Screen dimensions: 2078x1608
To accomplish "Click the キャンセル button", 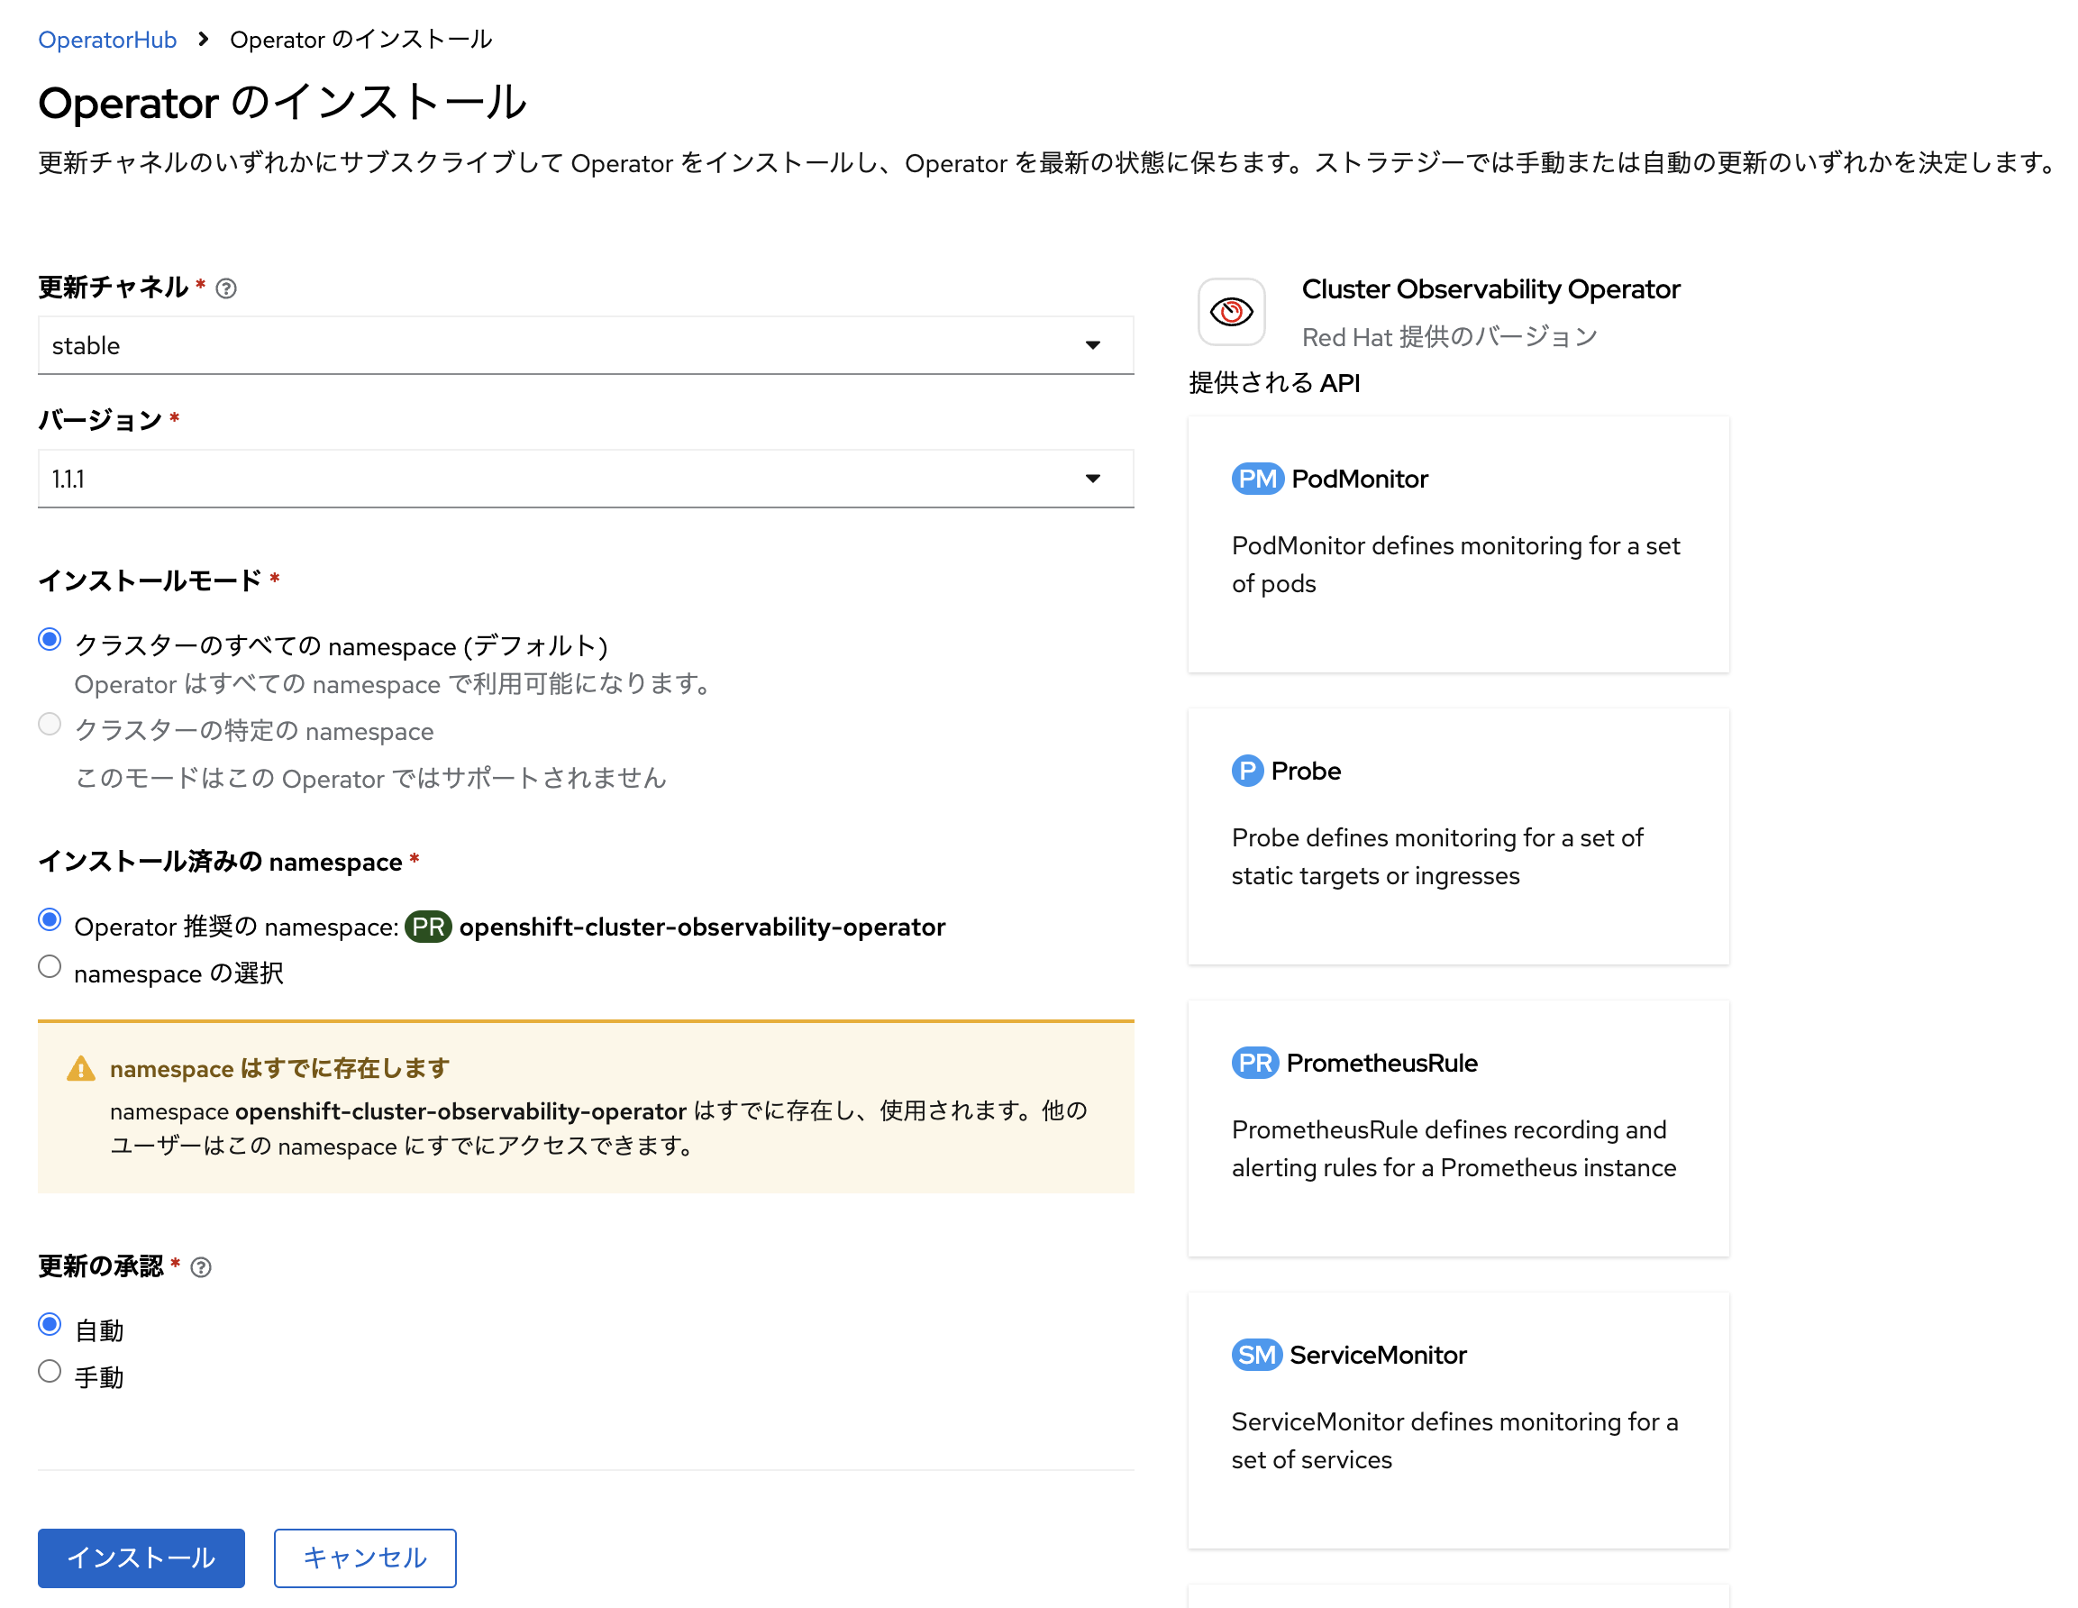I will click(x=364, y=1558).
